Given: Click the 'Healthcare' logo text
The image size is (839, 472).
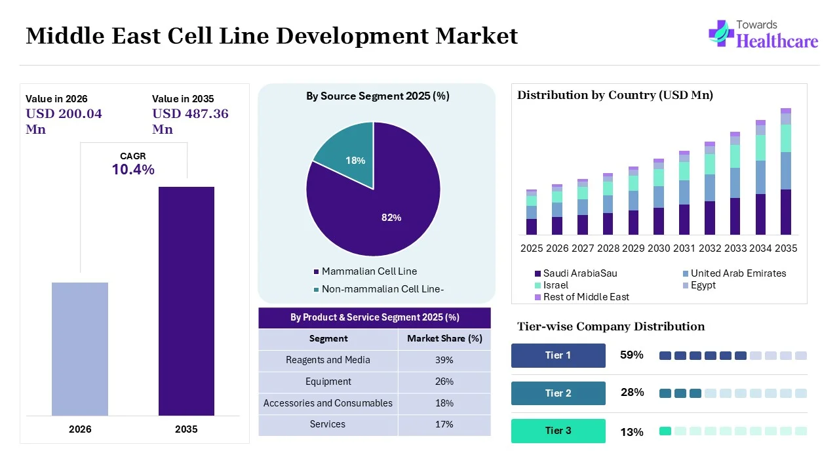Looking at the screenshot, I should coord(777,41).
